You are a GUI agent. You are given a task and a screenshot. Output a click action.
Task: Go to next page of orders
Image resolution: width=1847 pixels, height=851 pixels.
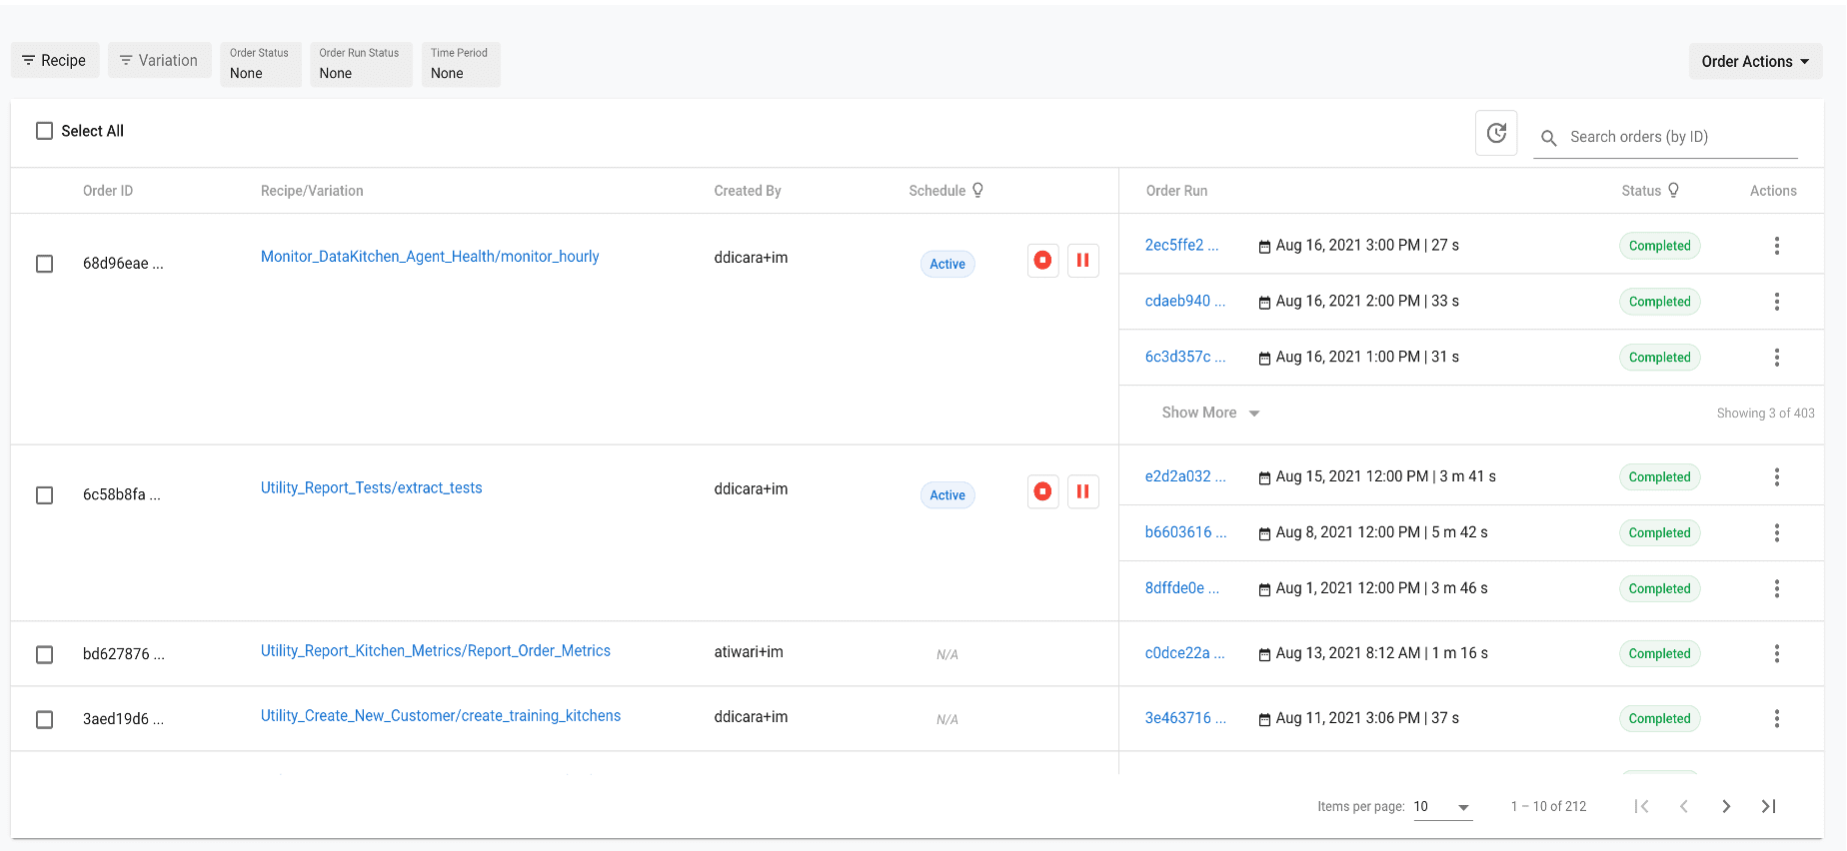coord(1726,806)
